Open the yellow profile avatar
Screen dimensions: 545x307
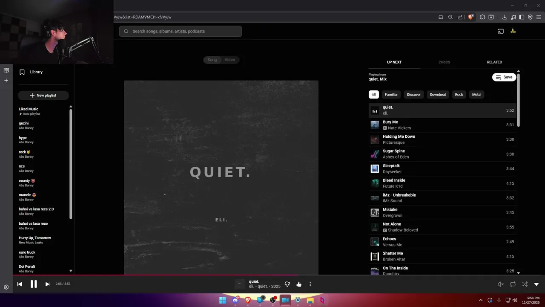(513, 31)
